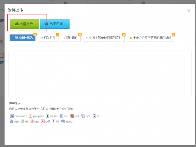The height and width of the screenshot is (147, 196).
Task: Click the 温馨提示 heading
Action: tap(15, 103)
